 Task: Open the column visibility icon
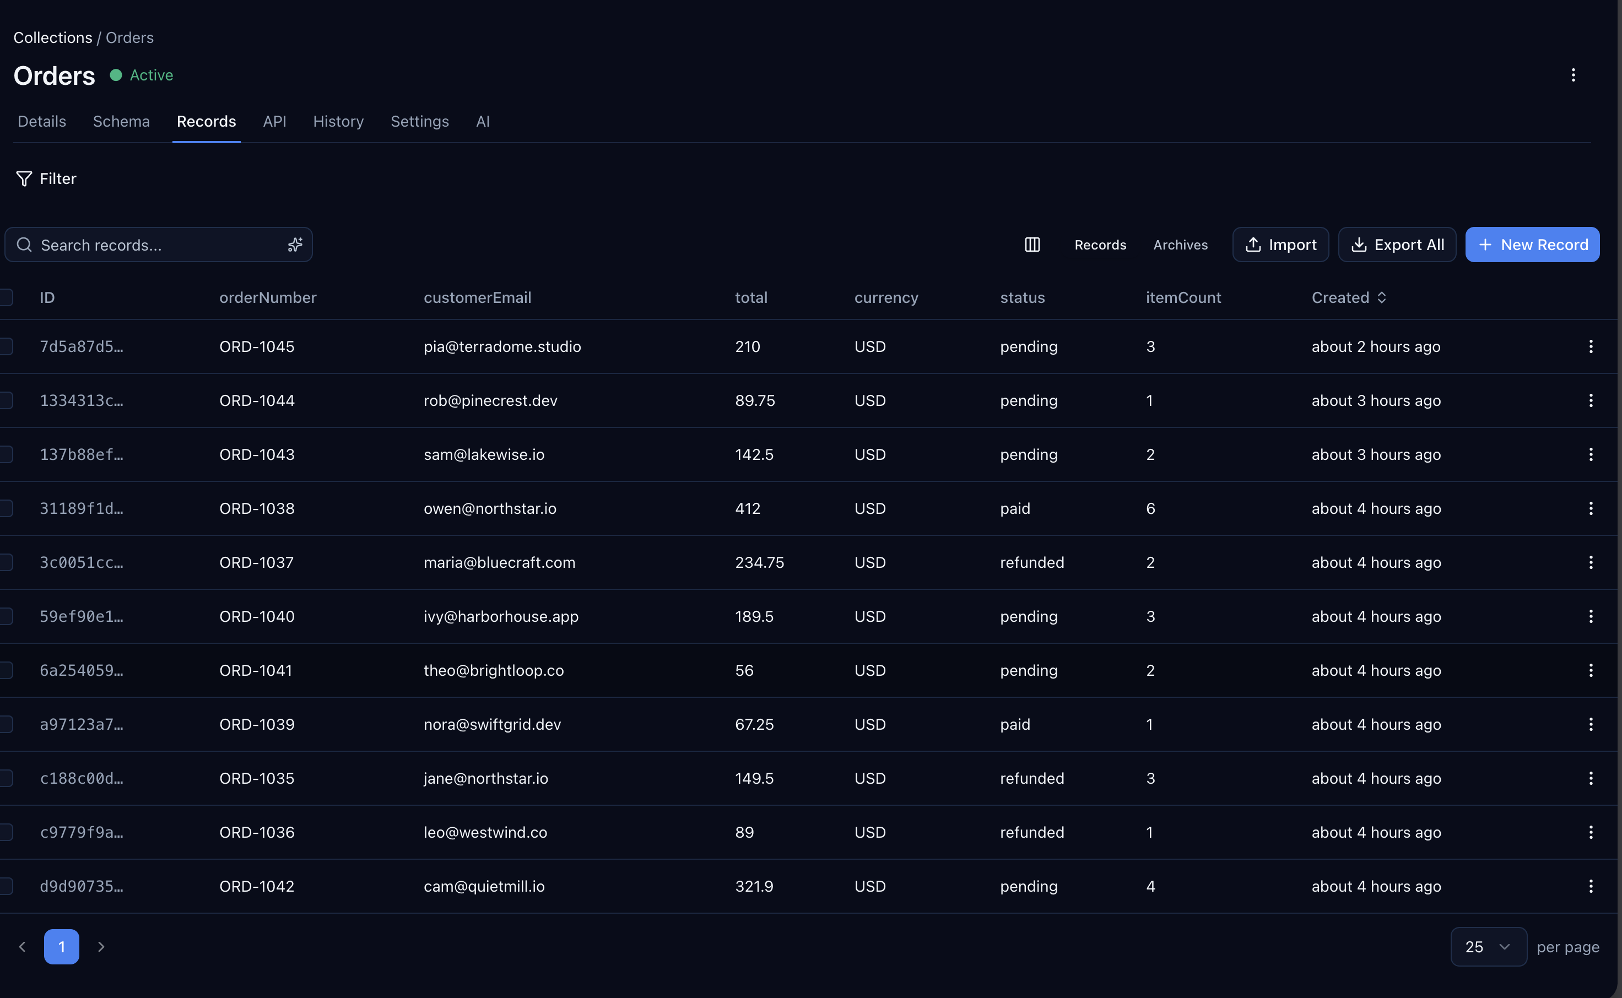click(1032, 245)
